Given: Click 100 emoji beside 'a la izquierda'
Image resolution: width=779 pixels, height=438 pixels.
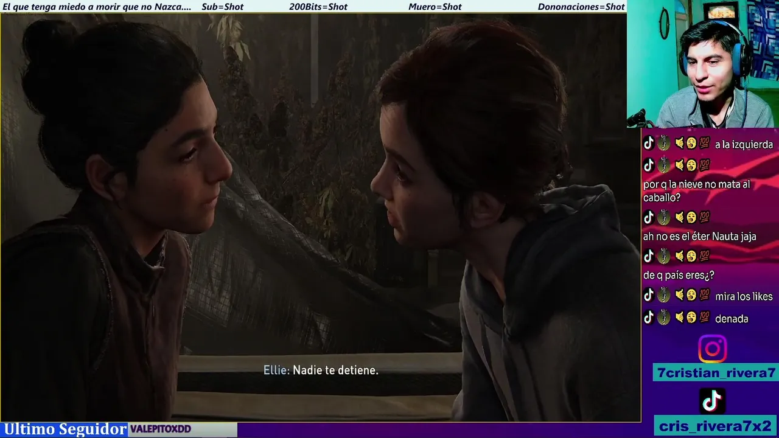Looking at the screenshot, I should click(704, 144).
